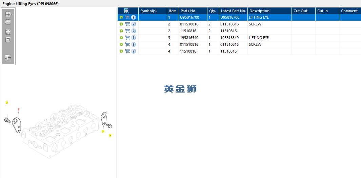Select LIFTING EYE description in item 1 row
The image size is (361, 178).
pyautogui.click(x=259, y=17)
